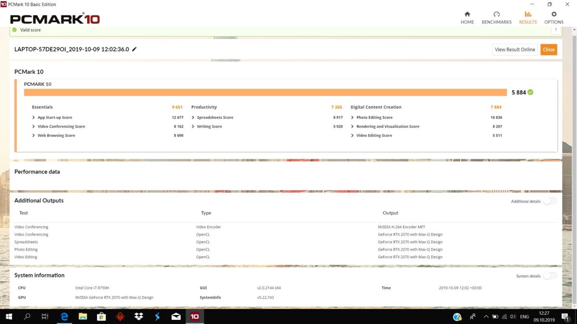Turn on System details toggle

point(550,276)
